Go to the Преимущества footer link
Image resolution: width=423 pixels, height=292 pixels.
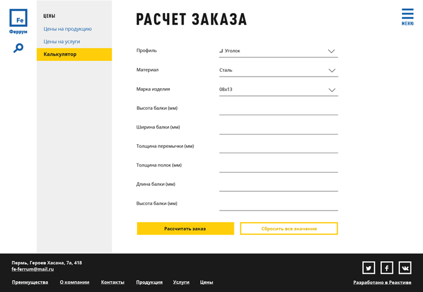[x=30, y=282]
